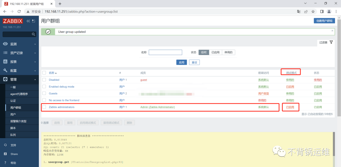Select the 已启用 status filter option
341x167 pixels.
(x=216, y=53)
